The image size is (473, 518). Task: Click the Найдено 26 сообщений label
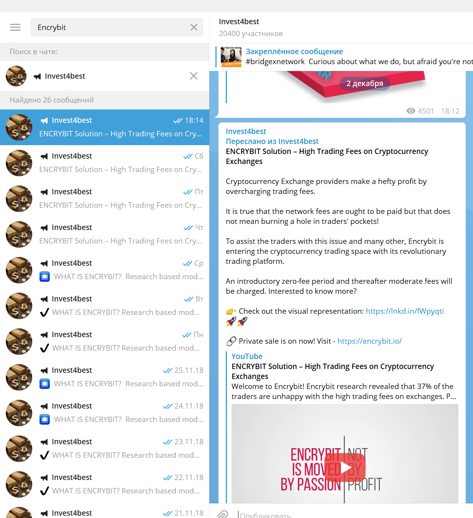52,100
